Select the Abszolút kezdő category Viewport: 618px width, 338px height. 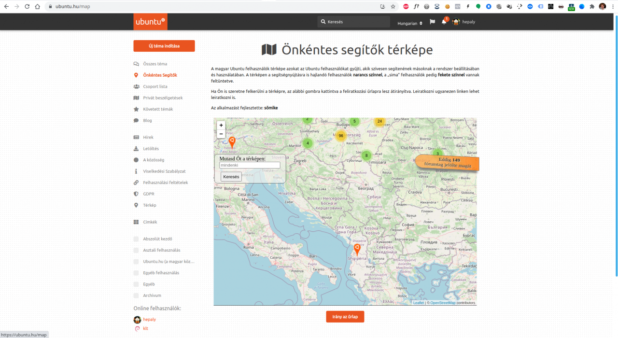pyautogui.click(x=157, y=239)
